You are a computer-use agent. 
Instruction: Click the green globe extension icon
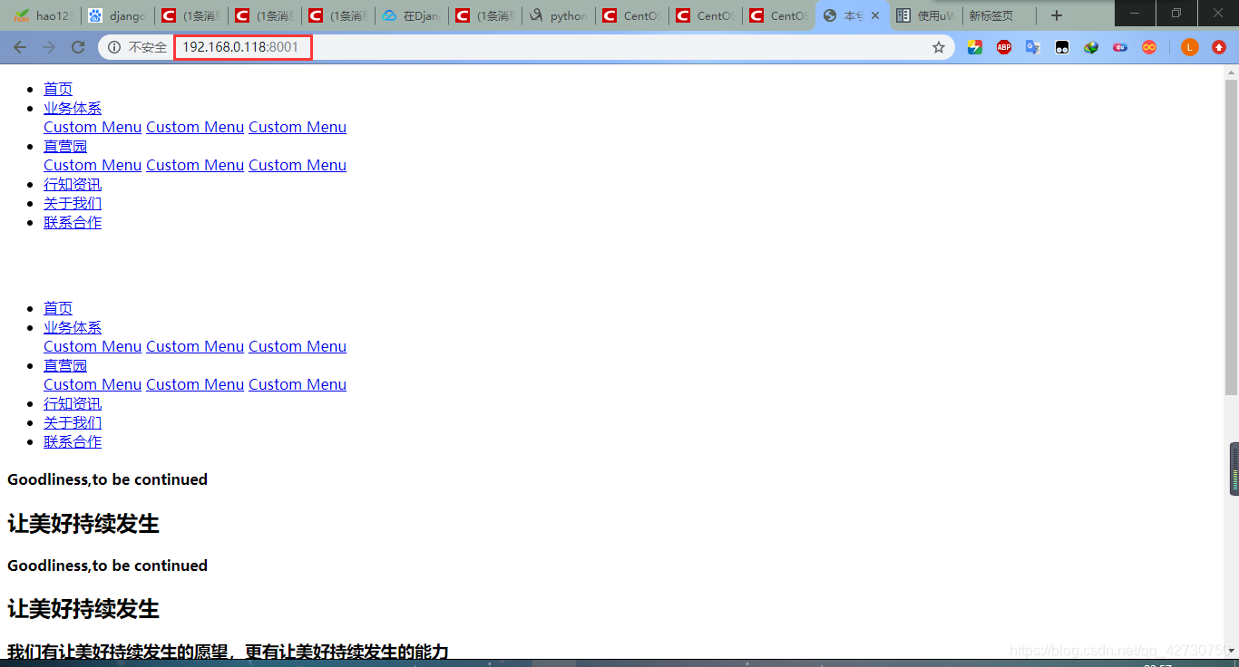click(x=1091, y=47)
